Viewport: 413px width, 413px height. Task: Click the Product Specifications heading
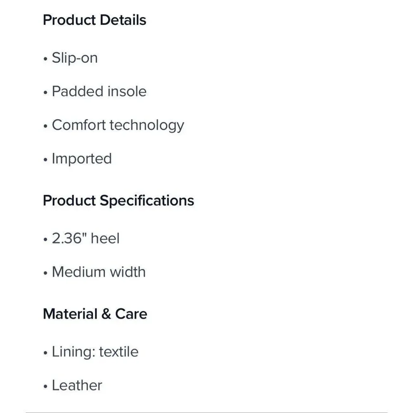point(118,201)
